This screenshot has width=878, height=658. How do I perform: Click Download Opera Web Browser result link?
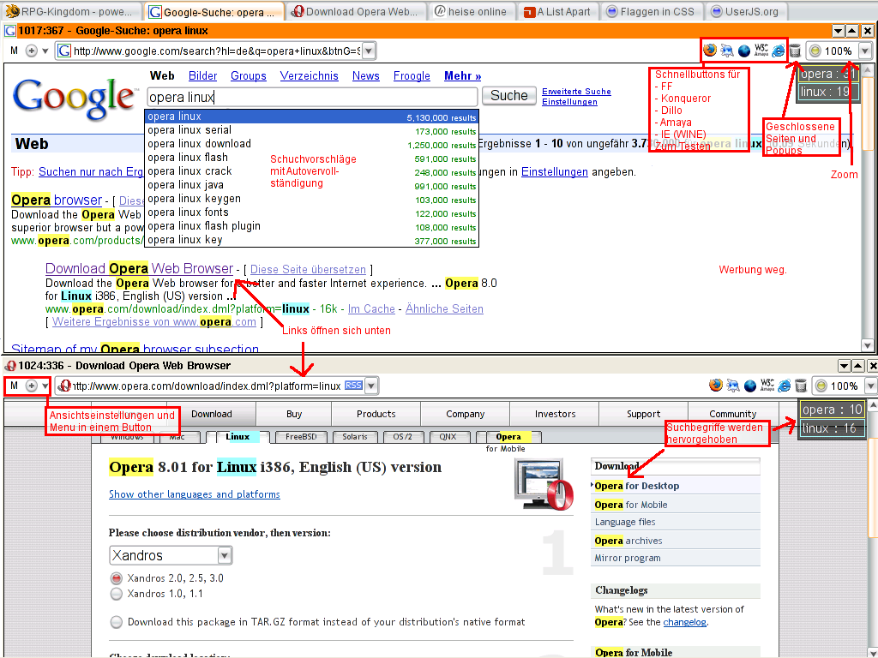[139, 268]
